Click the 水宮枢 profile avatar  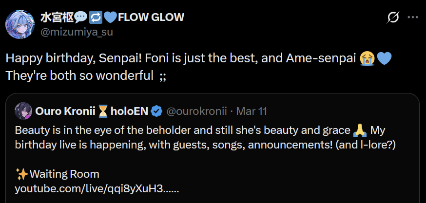20,24
